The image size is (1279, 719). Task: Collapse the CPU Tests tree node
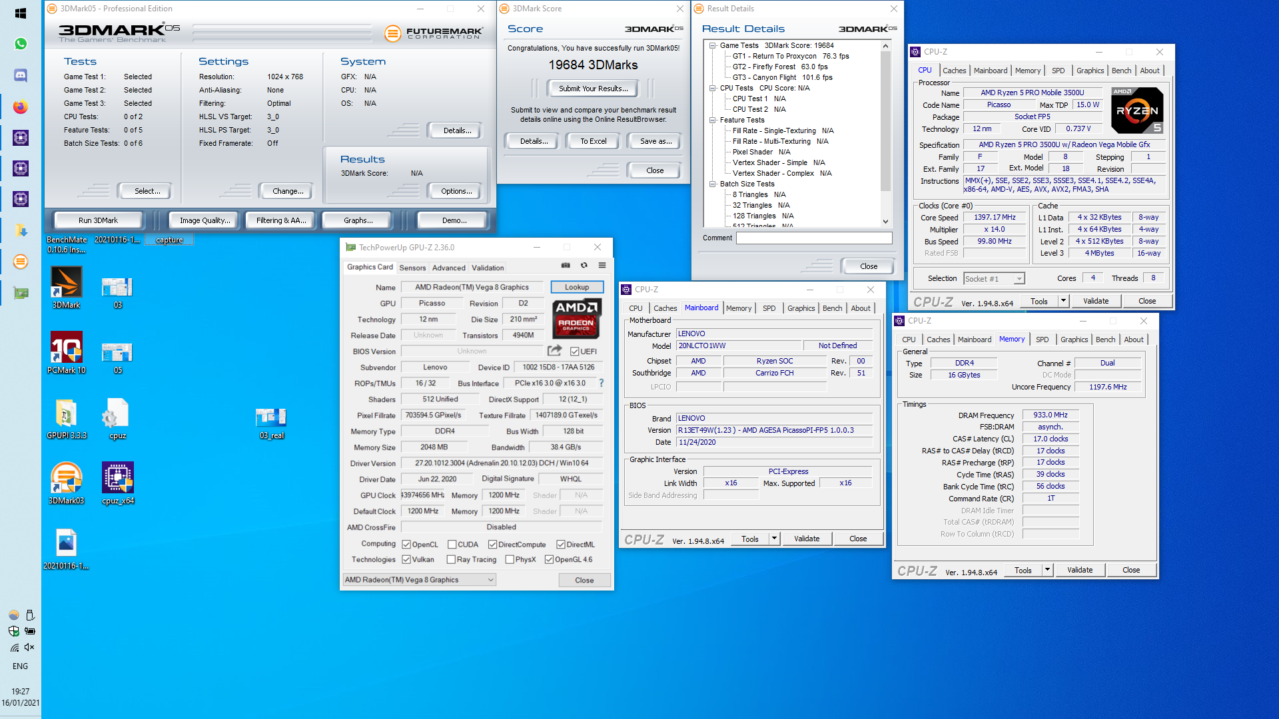(712, 89)
